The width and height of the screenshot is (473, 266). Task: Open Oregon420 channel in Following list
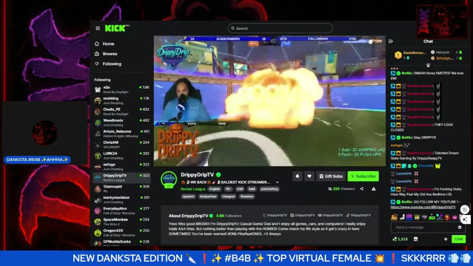click(x=122, y=233)
